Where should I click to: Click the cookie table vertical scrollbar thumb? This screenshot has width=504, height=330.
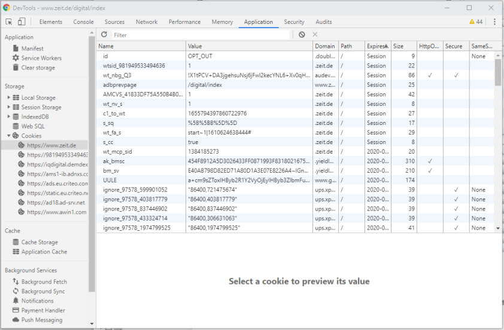(x=498, y=72)
